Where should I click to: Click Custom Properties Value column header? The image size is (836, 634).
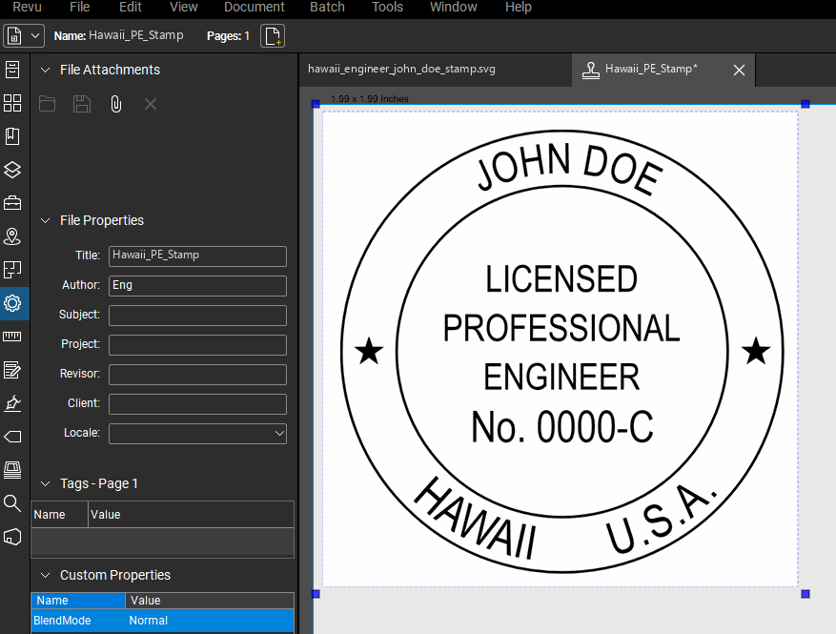pyautogui.click(x=210, y=601)
